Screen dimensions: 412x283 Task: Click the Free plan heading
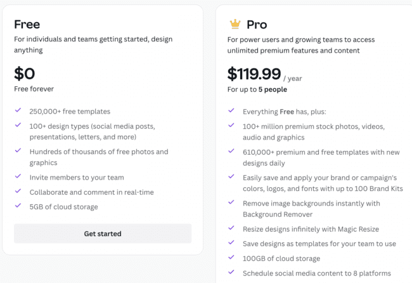pos(27,25)
